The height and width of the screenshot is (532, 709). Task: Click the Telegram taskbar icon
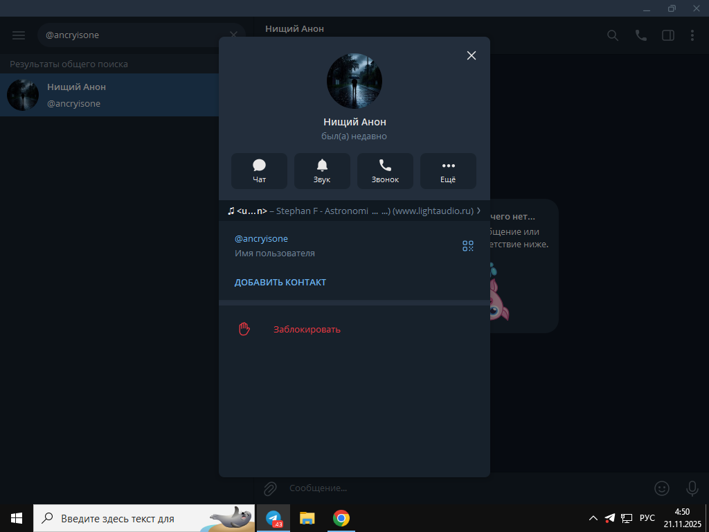(x=273, y=518)
